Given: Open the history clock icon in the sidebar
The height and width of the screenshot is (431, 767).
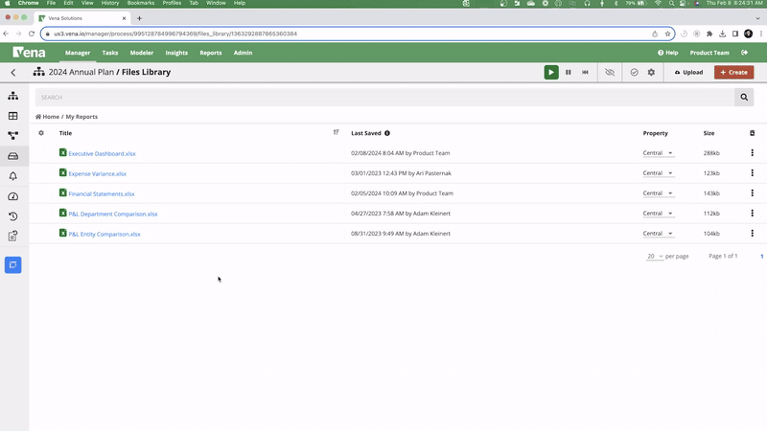Looking at the screenshot, I should [x=13, y=216].
